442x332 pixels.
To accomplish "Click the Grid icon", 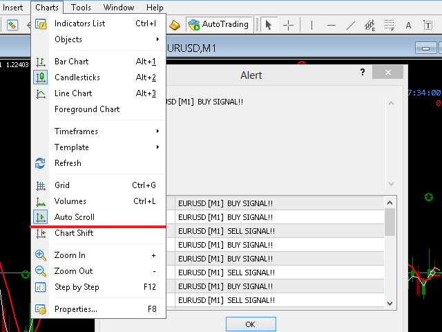I will [x=41, y=185].
